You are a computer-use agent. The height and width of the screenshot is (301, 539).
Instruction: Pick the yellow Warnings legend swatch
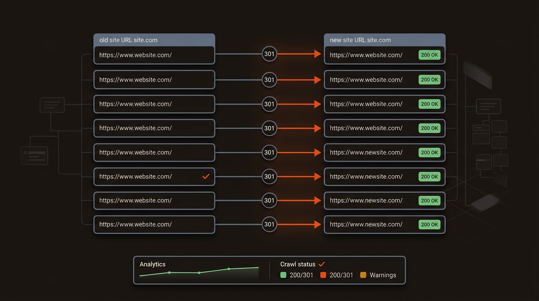363,275
